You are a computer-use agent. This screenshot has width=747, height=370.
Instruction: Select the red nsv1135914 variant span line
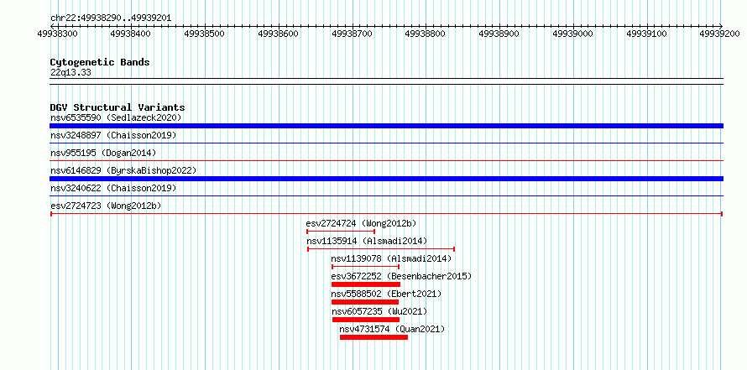381,249
